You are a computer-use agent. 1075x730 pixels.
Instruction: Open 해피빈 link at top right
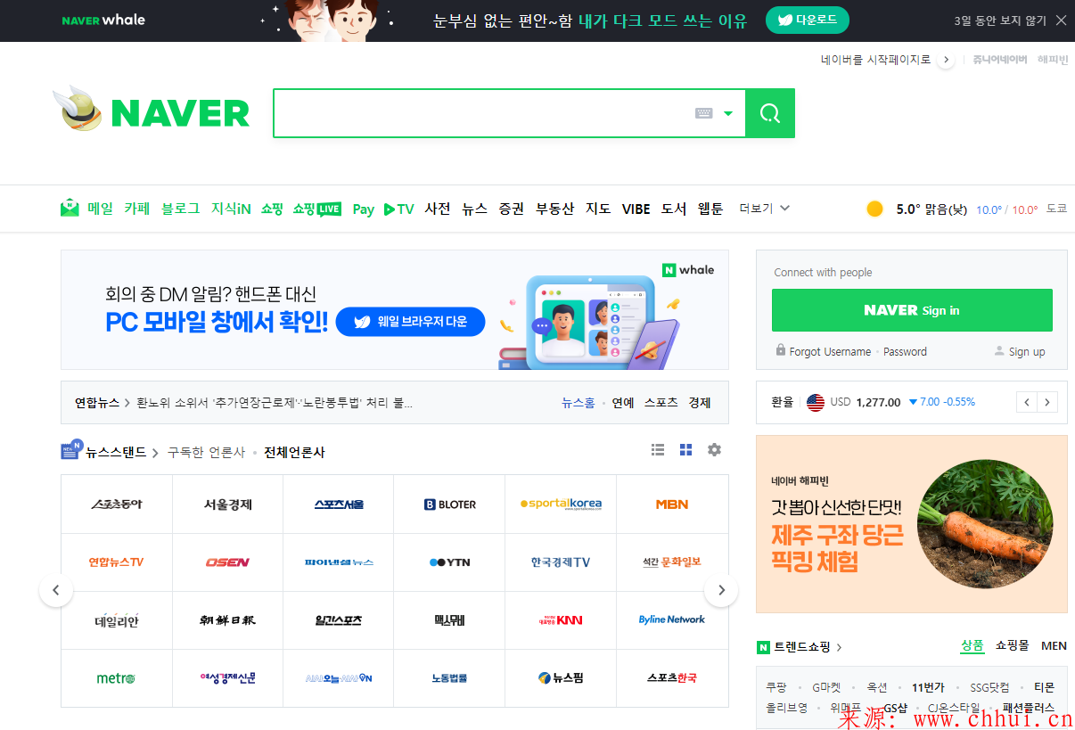[1053, 60]
